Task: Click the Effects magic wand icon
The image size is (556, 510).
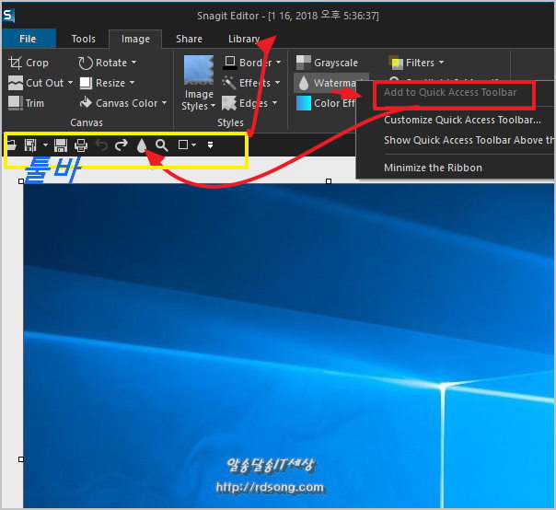Action: 229,83
